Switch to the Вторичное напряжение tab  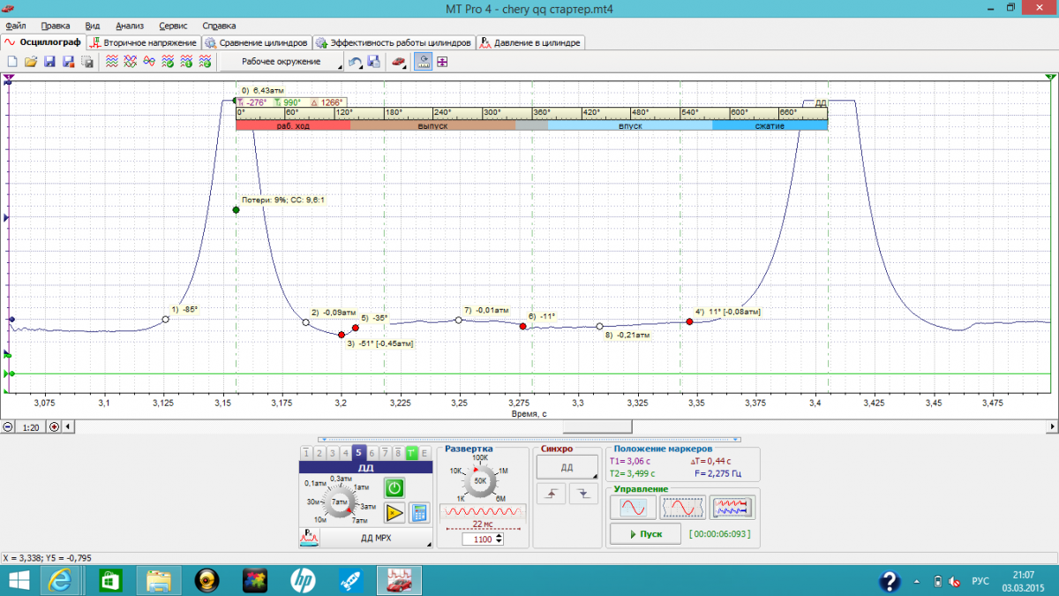pos(143,42)
